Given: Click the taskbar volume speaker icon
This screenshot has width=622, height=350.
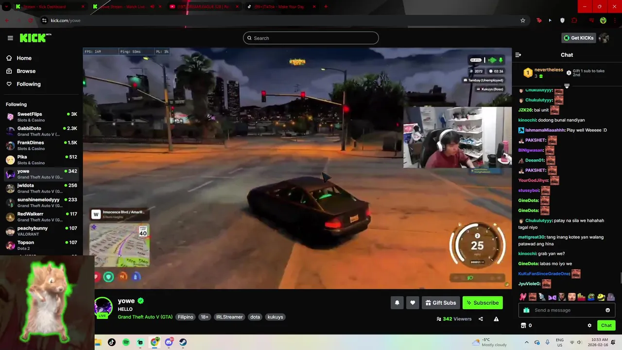Looking at the screenshot, I should click(x=581, y=342).
